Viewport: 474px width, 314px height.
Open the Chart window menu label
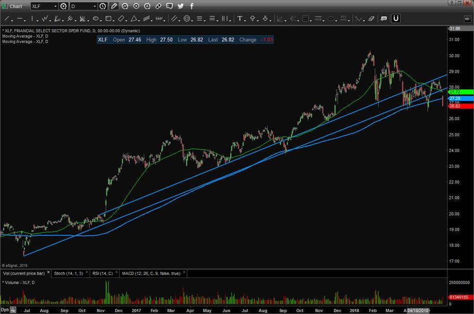(x=16, y=6)
